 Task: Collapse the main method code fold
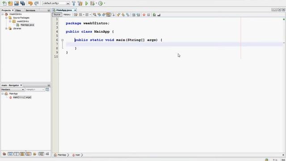[63, 40]
